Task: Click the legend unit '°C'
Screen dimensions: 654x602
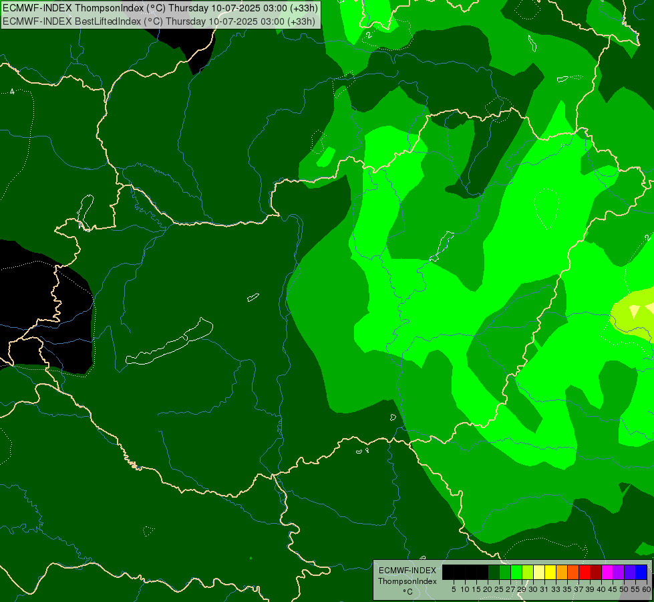Action: coord(408,591)
